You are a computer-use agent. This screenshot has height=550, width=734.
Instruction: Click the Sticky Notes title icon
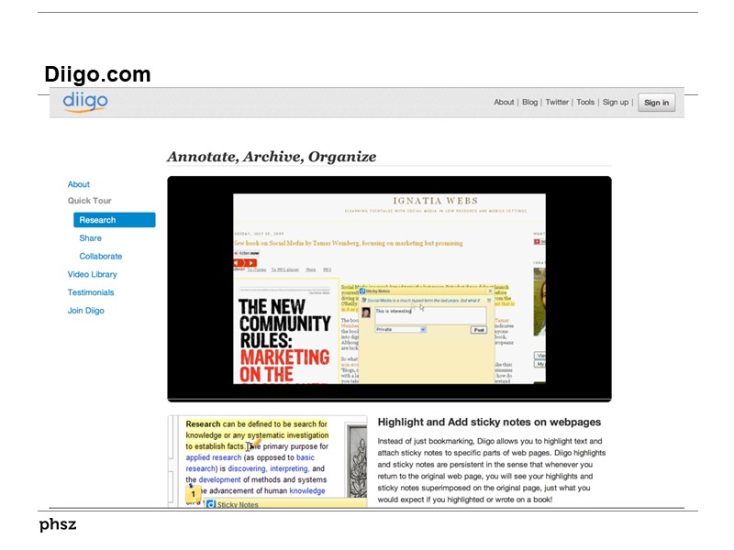[362, 291]
